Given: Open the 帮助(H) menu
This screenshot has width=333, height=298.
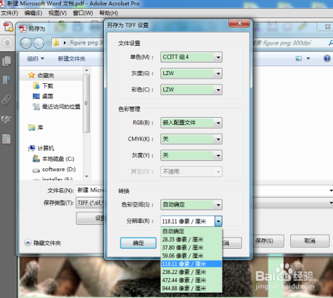Looking at the screenshot, I should tap(109, 13).
